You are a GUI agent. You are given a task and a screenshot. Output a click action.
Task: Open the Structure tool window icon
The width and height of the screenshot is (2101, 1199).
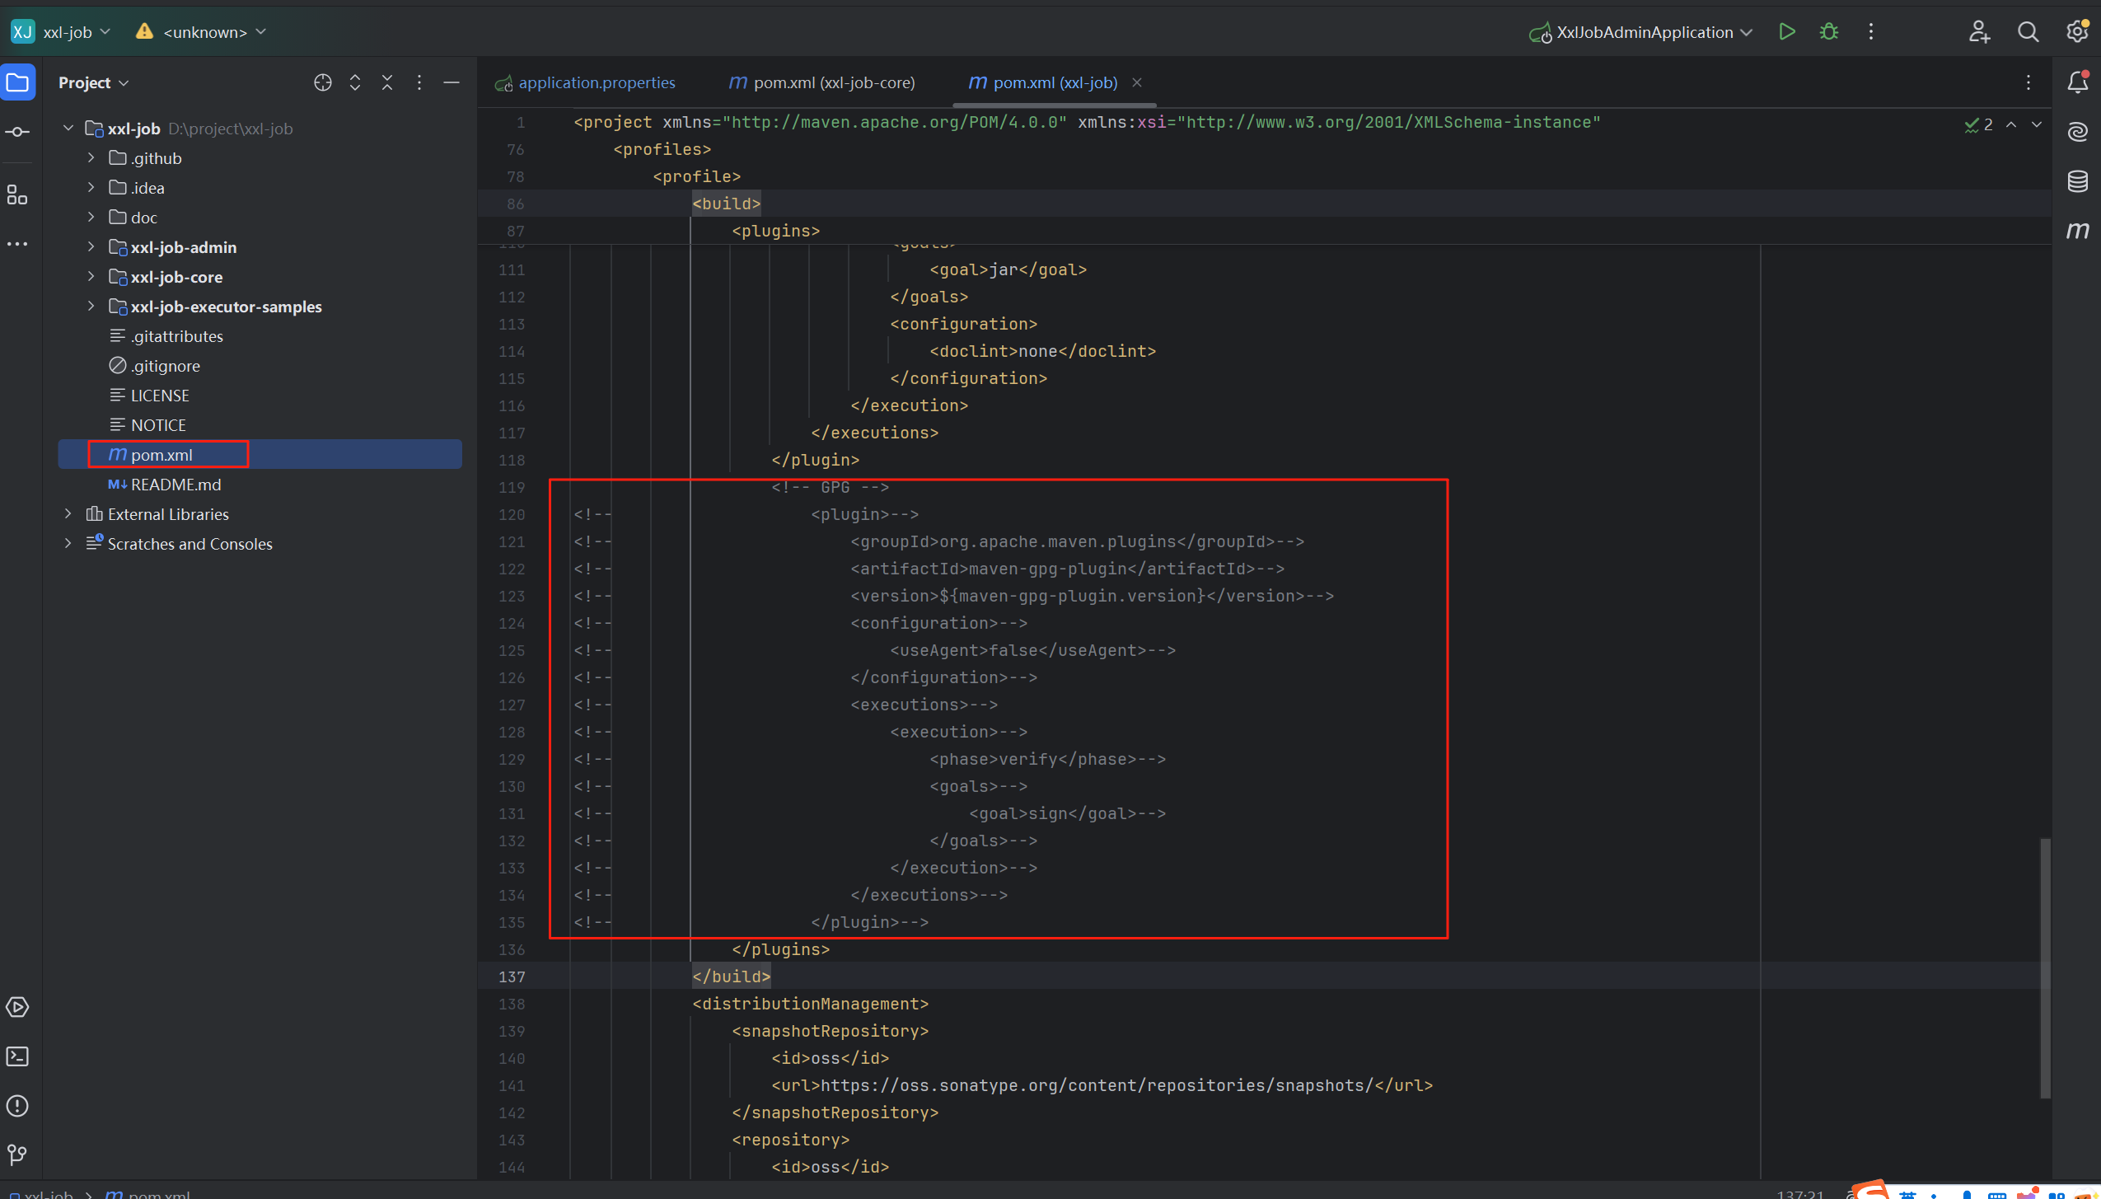17,195
